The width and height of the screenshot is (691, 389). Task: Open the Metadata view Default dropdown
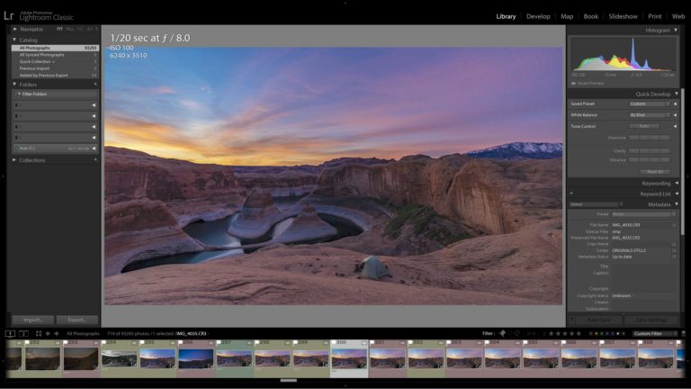coord(596,204)
